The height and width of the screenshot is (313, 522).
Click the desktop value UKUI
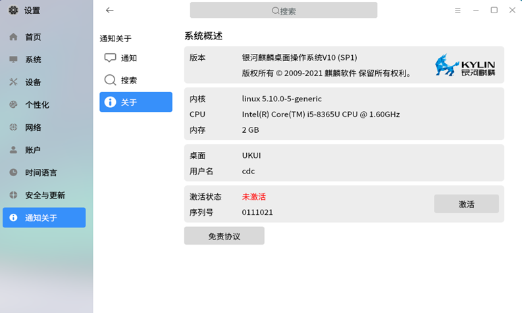click(x=251, y=156)
